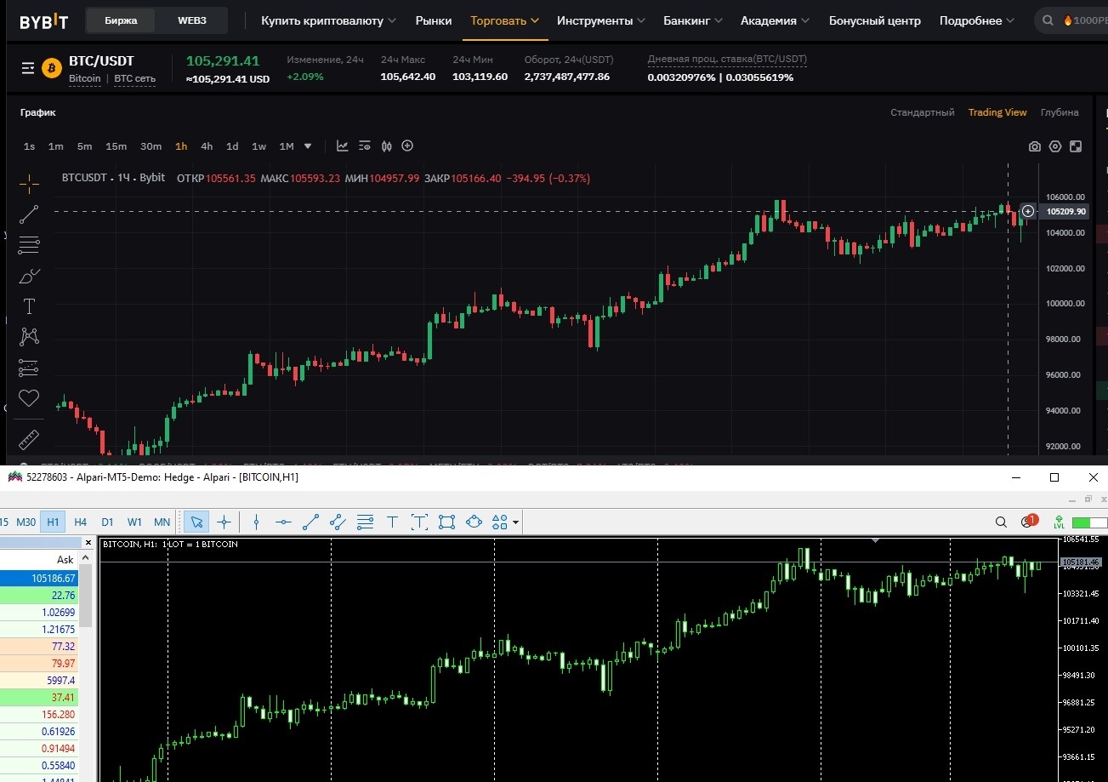Toggle fullscreen chart icon in Bybit

pos(1076,146)
